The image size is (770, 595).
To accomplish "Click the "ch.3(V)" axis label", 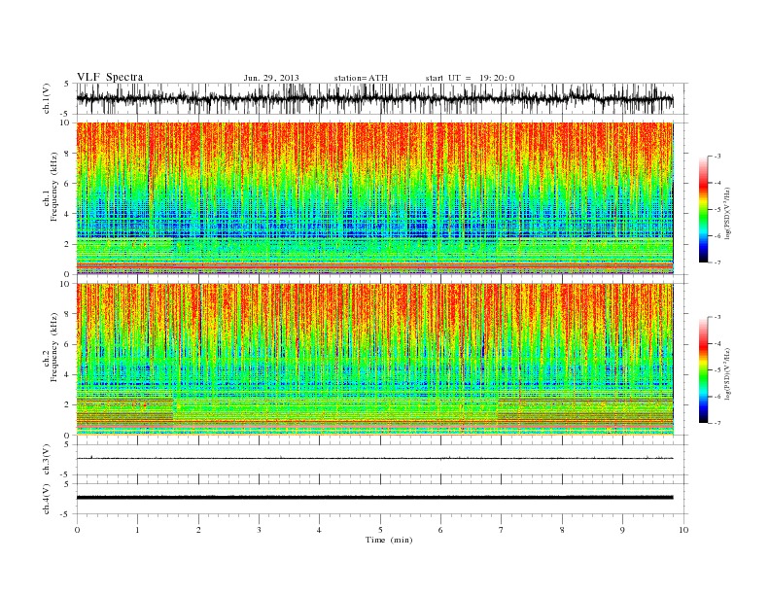I will pos(47,460).
